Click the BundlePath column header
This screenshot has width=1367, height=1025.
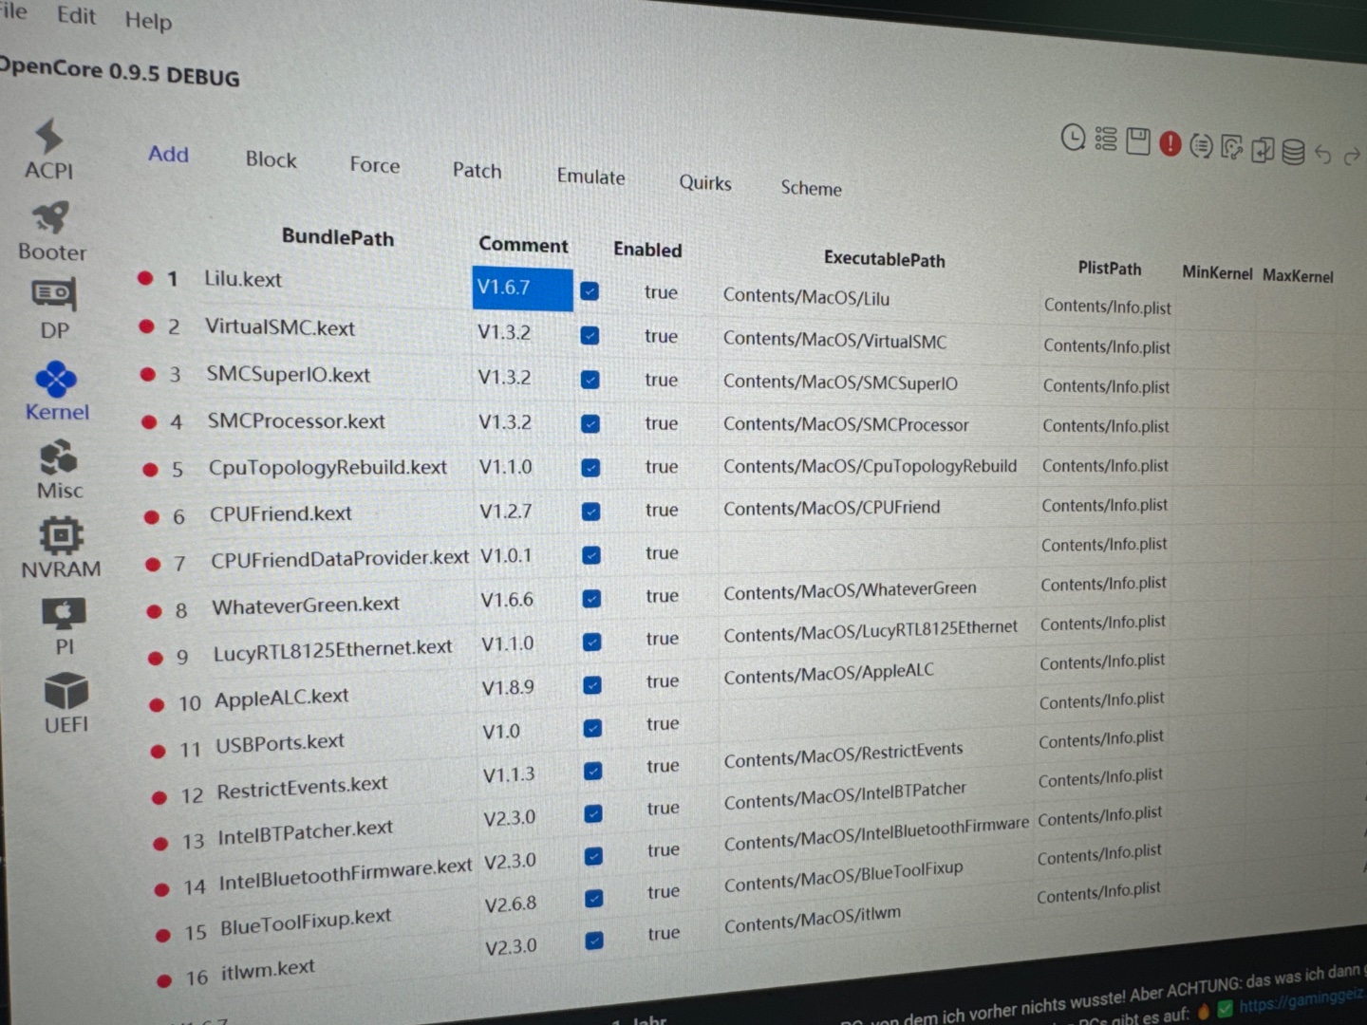(337, 237)
